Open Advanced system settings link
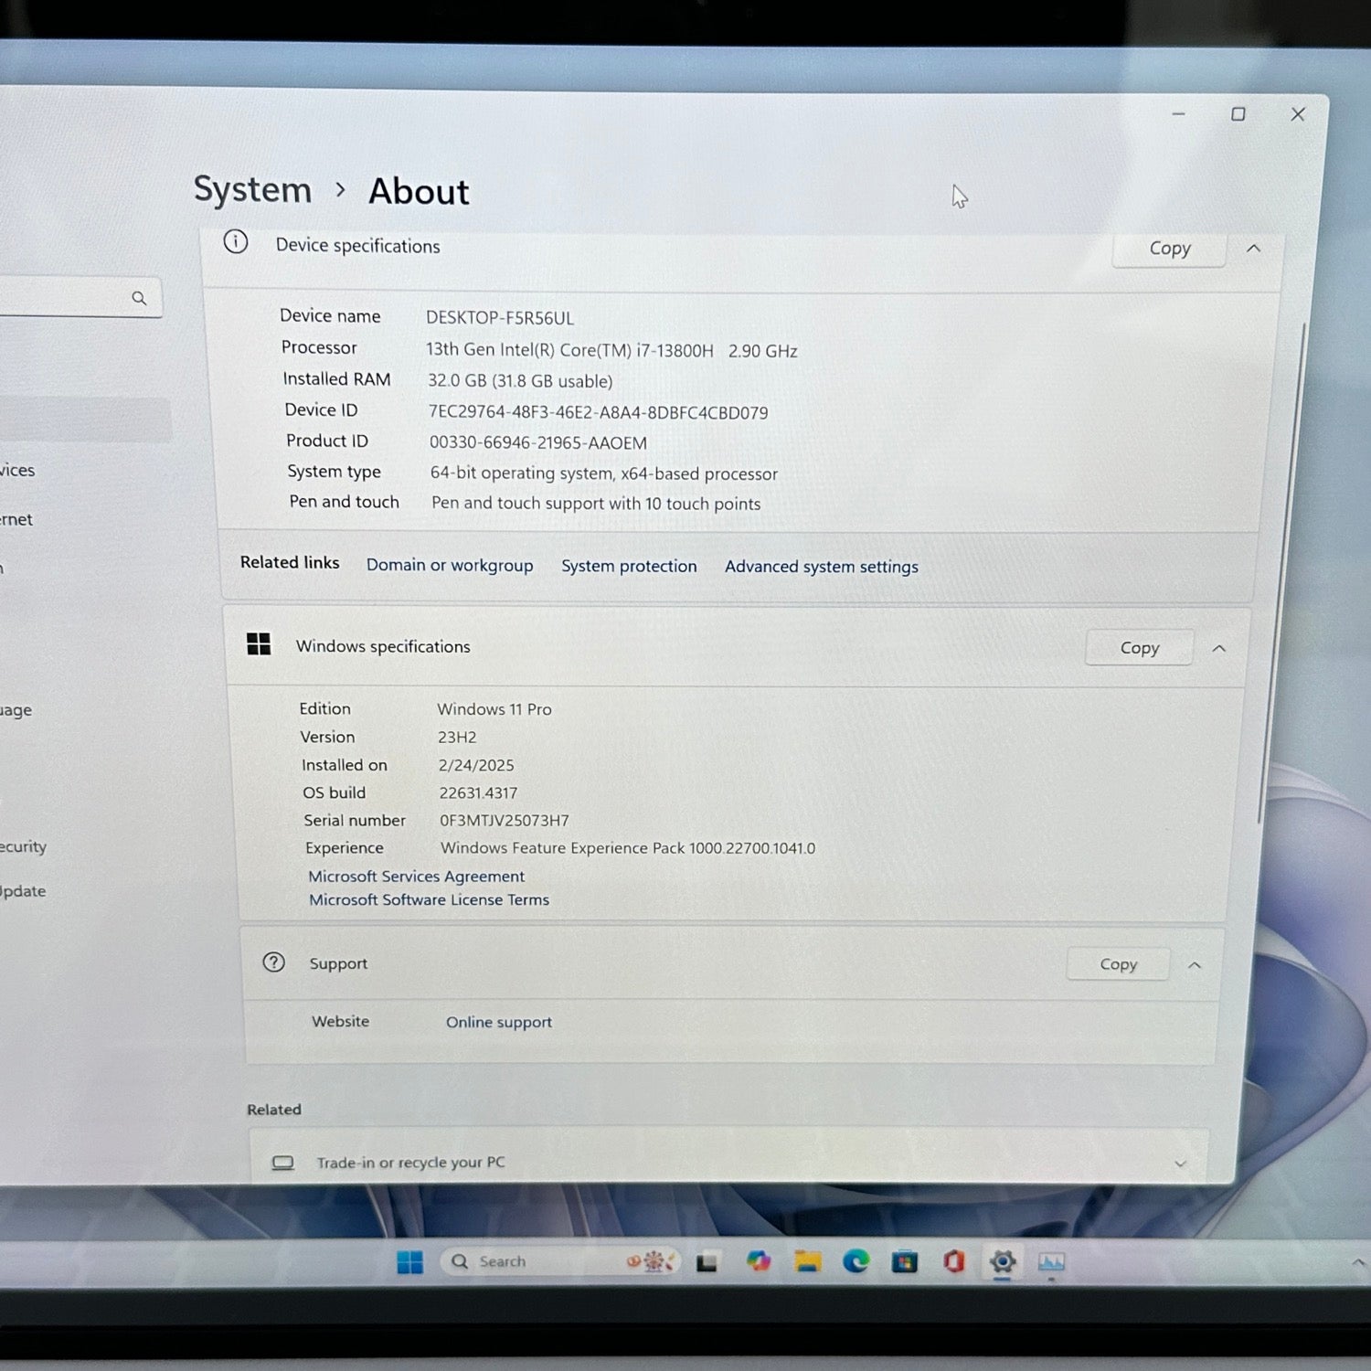The width and height of the screenshot is (1371, 1371). pyautogui.click(x=821, y=567)
